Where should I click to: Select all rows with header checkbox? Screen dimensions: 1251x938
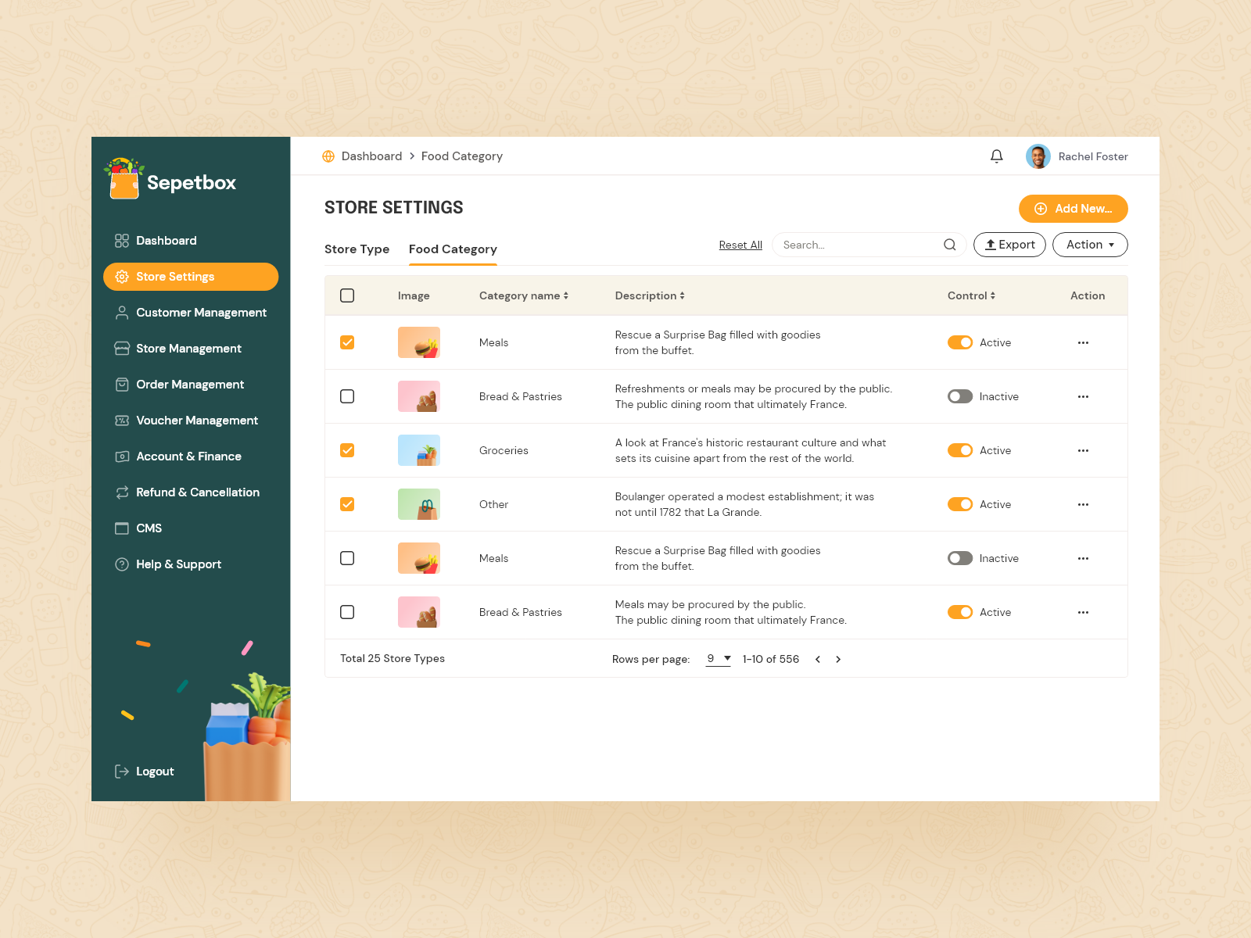pos(347,295)
